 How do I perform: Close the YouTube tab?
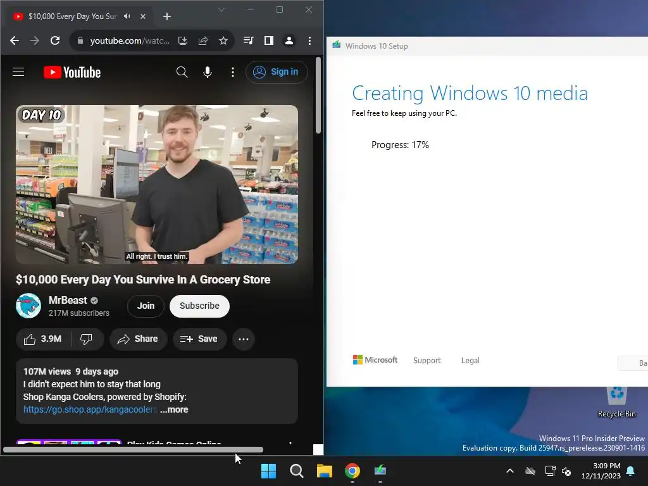tap(142, 16)
